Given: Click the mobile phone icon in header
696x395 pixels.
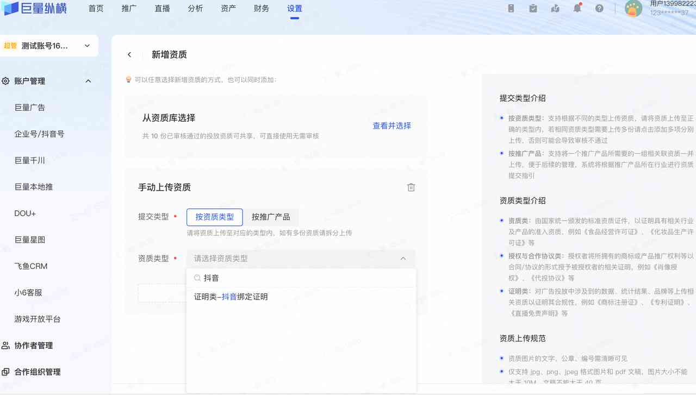Looking at the screenshot, I should click(511, 8).
